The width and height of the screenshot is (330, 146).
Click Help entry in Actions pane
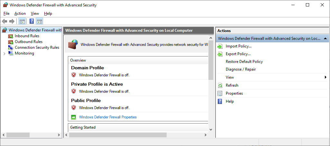click(x=230, y=101)
